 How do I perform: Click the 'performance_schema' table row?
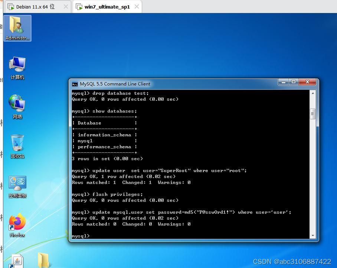[x=104, y=147]
